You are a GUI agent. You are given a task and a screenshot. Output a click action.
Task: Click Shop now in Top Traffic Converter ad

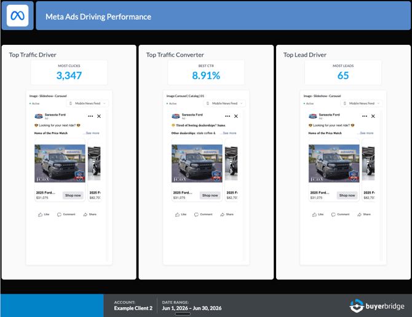(210, 195)
